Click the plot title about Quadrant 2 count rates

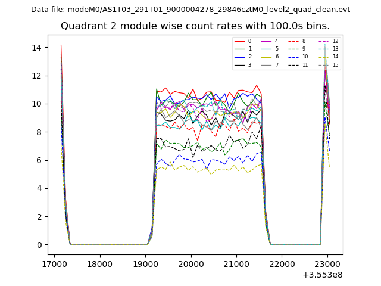[195, 26]
